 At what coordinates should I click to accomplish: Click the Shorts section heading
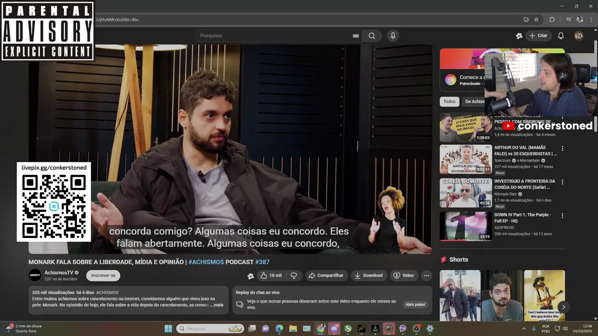coord(459,259)
